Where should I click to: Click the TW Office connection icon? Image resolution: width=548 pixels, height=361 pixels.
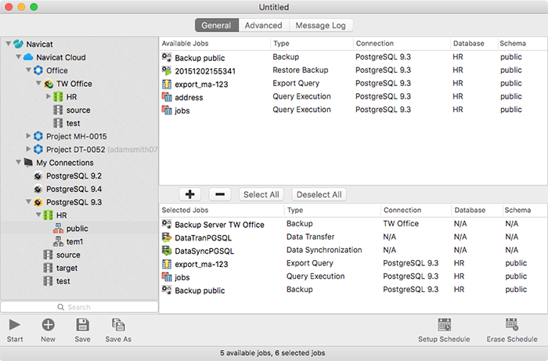pyautogui.click(x=49, y=84)
